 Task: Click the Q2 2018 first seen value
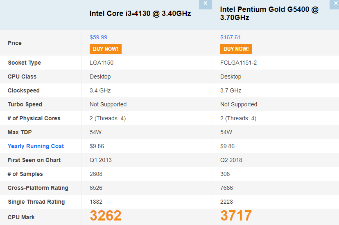[231, 160]
